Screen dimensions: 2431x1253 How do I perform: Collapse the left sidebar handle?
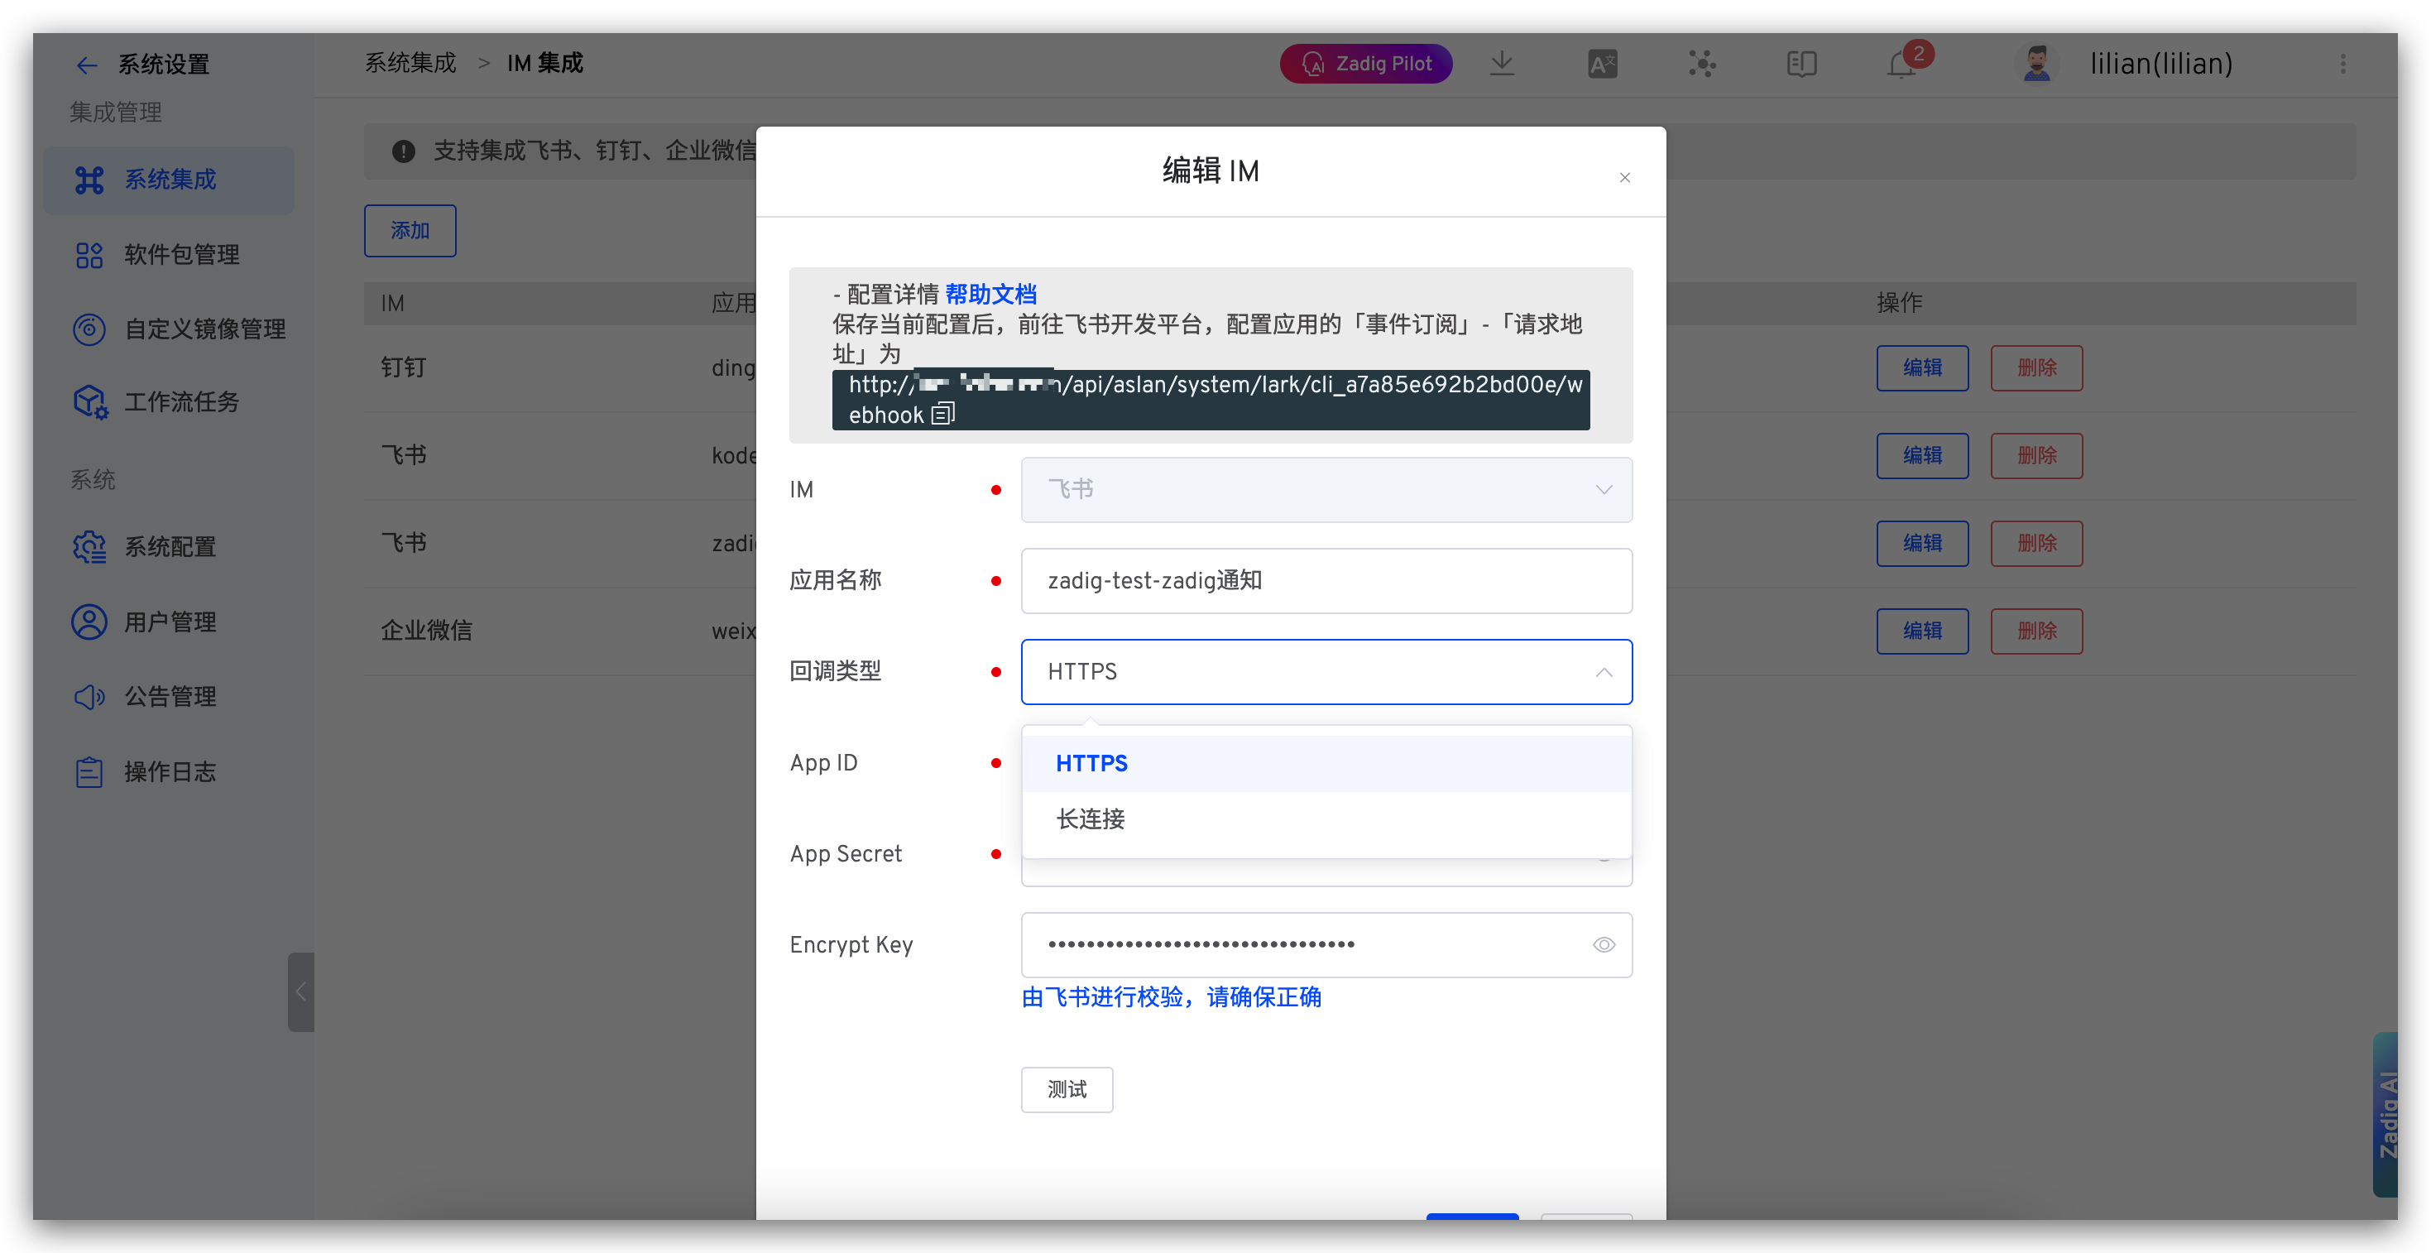tap(300, 991)
